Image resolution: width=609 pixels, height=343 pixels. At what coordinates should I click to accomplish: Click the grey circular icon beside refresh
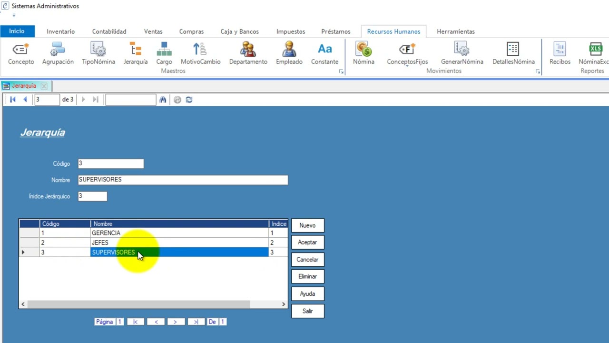coord(177,100)
